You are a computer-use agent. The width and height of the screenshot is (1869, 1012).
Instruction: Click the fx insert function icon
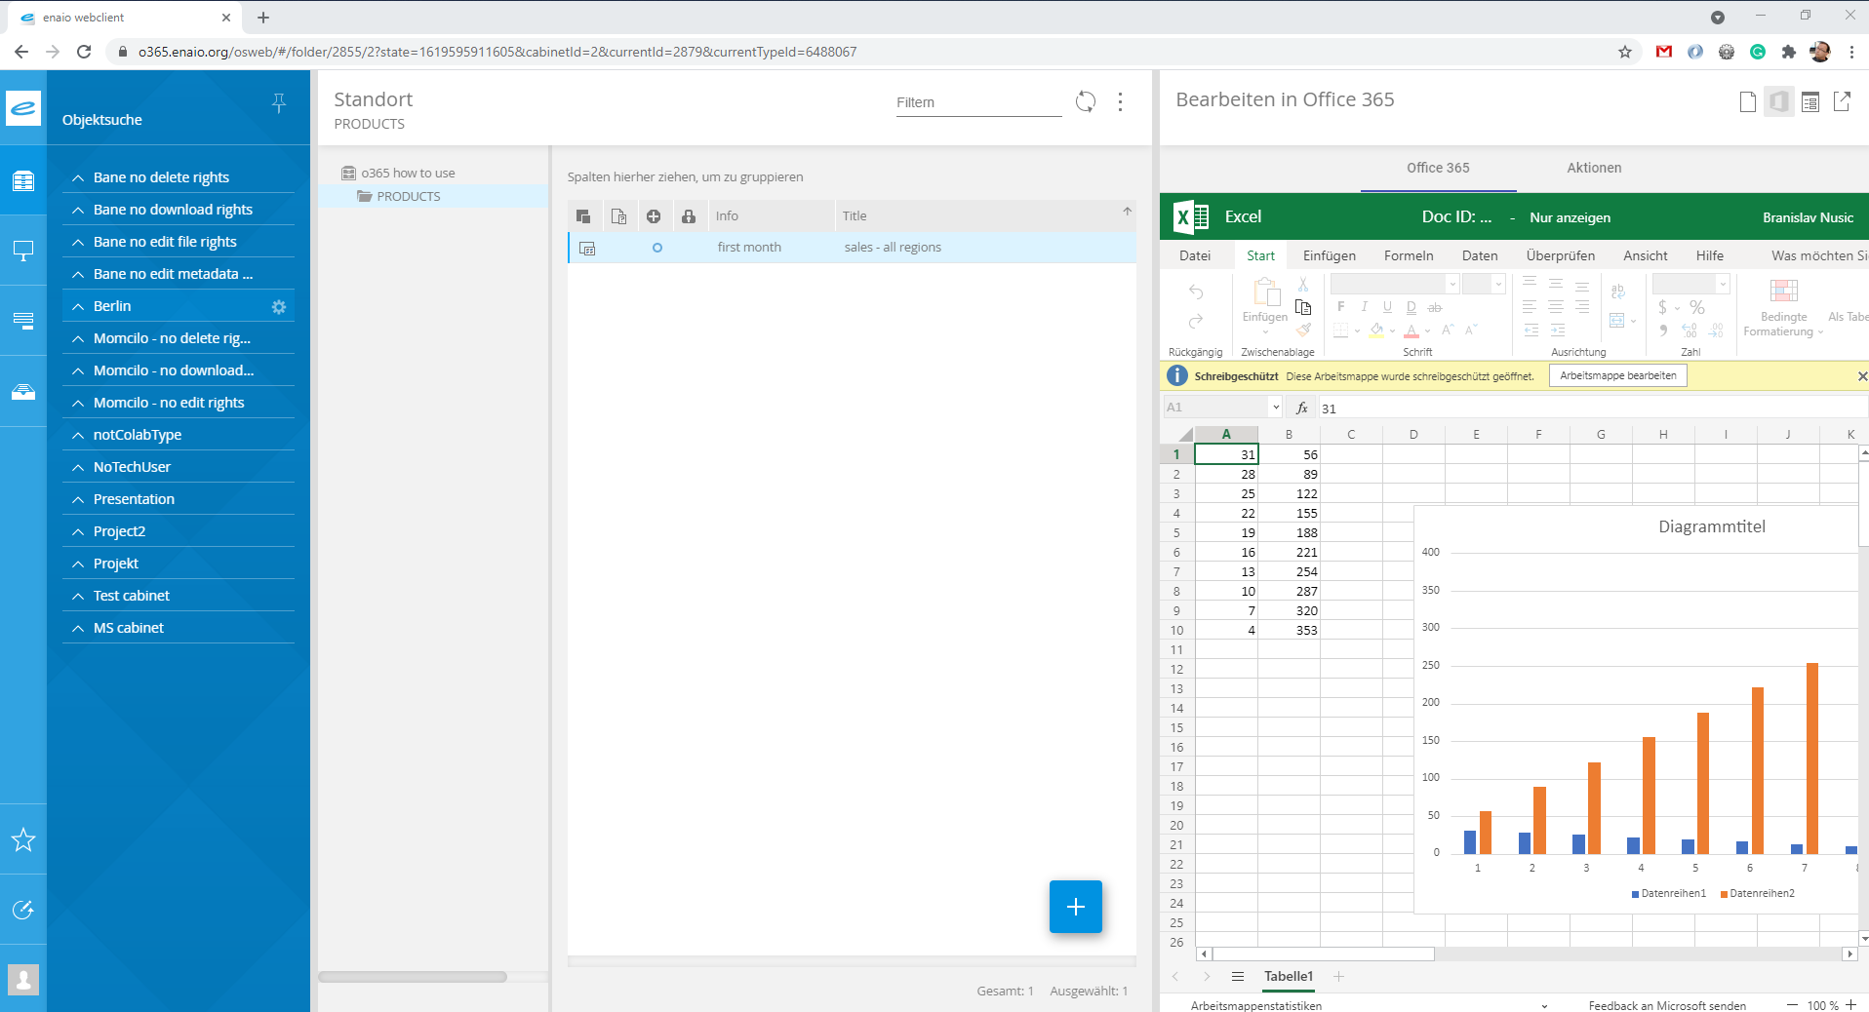(x=1302, y=408)
